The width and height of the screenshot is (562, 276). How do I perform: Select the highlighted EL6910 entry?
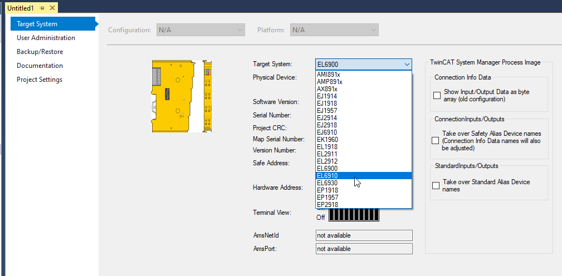[364, 175]
